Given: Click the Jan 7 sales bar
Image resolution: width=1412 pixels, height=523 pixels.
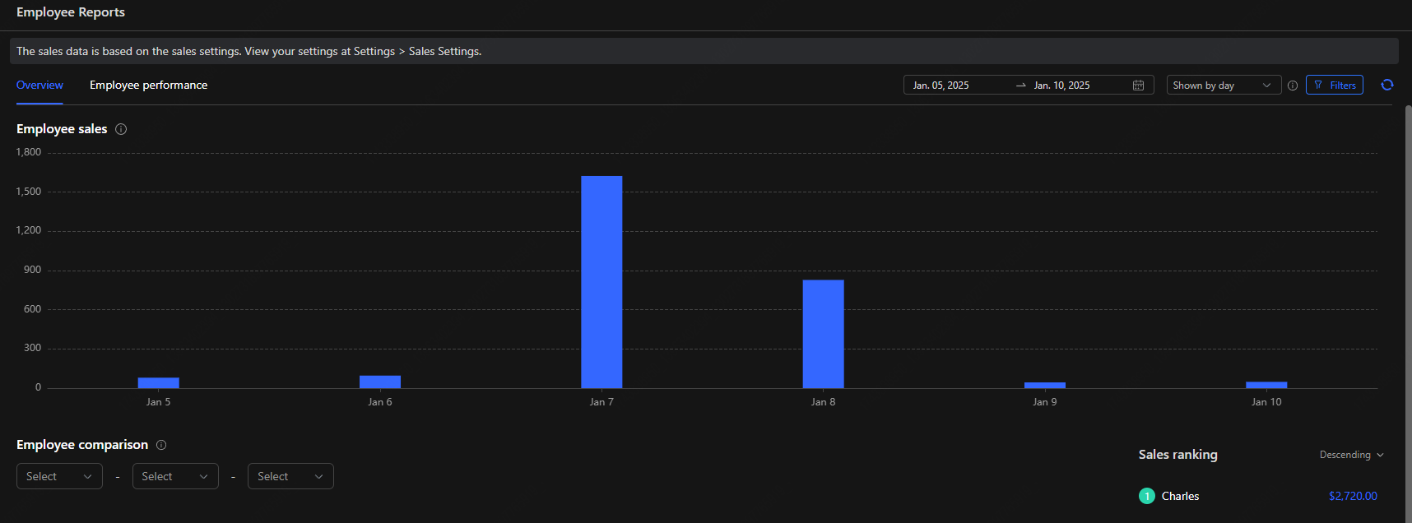Looking at the screenshot, I should (x=601, y=282).
